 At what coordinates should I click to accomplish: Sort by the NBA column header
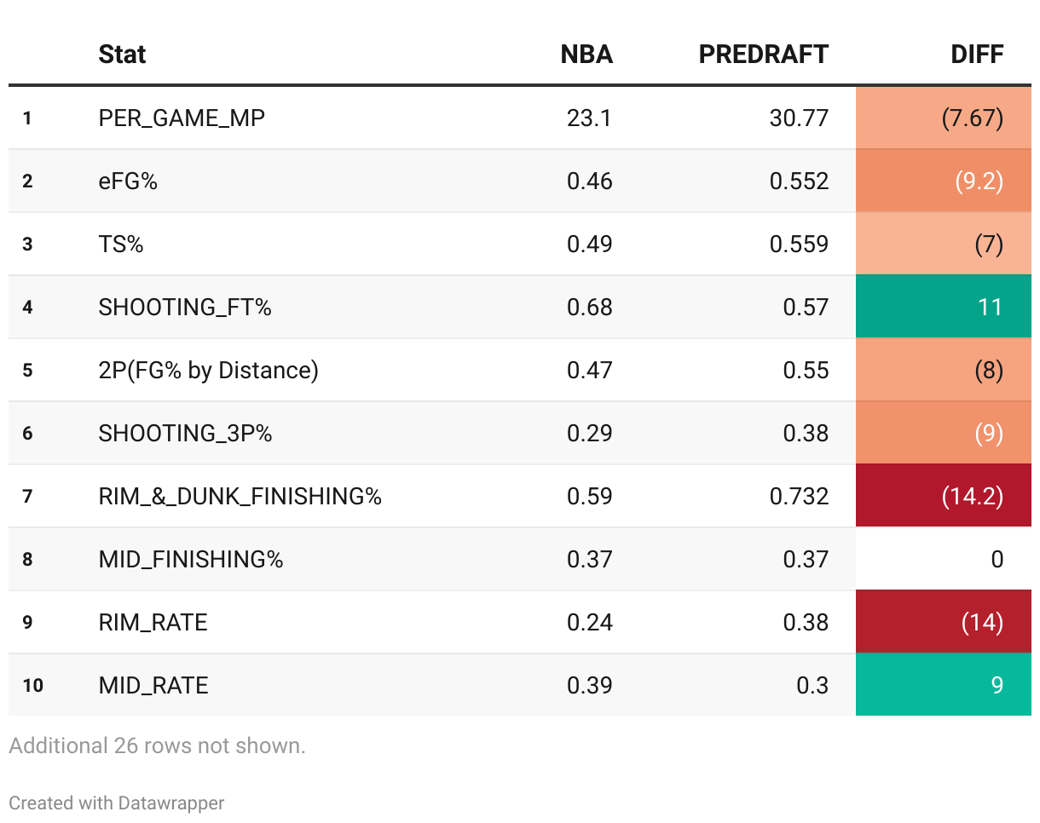(586, 55)
